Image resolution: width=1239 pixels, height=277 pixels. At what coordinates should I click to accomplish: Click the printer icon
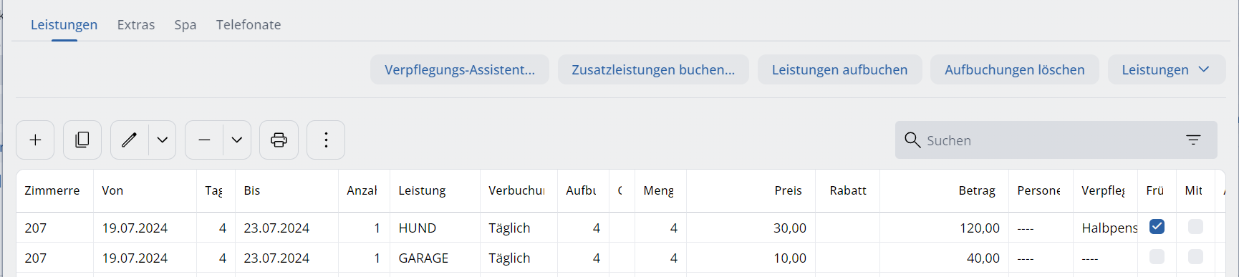tap(279, 140)
